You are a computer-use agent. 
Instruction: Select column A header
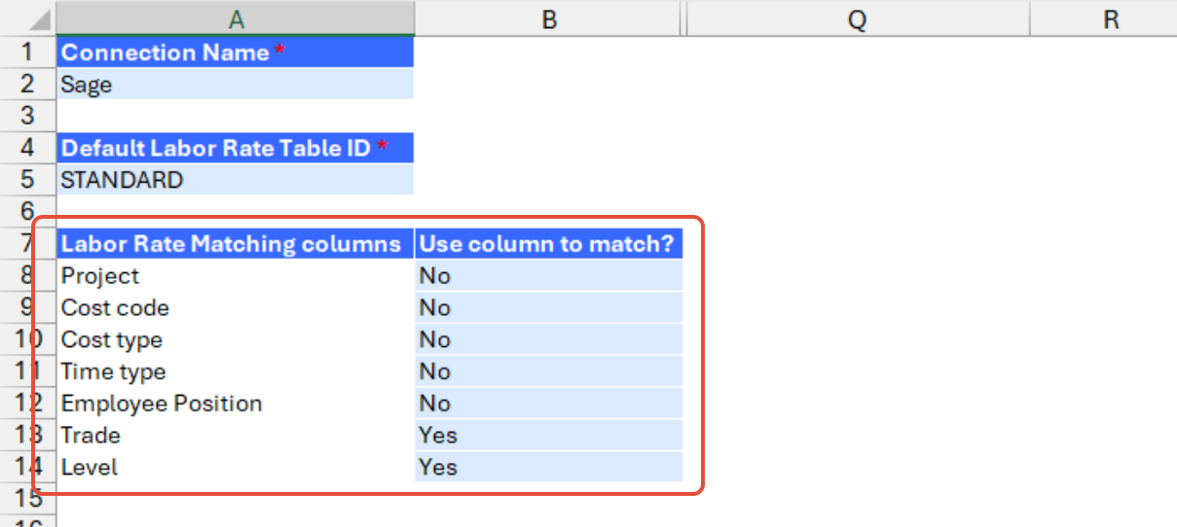236,18
